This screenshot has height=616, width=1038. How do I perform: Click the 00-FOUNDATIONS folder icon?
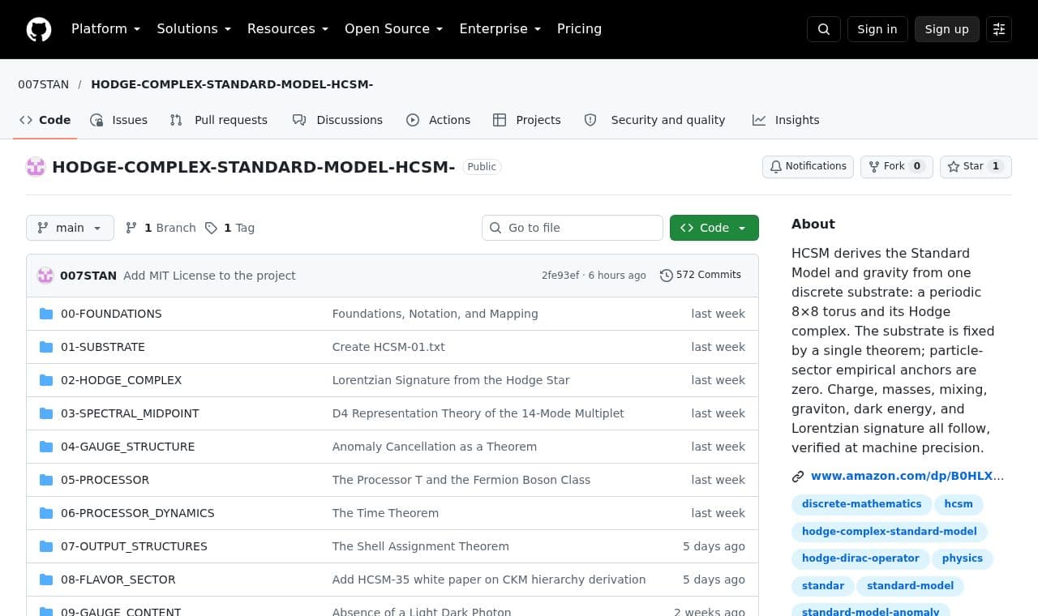pyautogui.click(x=46, y=314)
